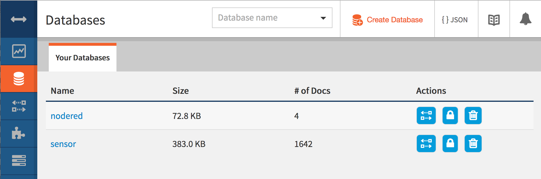Open permissions lock for nodered database
The width and height of the screenshot is (541, 179).
click(450, 116)
